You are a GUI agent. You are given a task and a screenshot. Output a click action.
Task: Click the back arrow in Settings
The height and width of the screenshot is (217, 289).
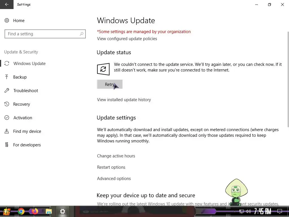point(7,5)
